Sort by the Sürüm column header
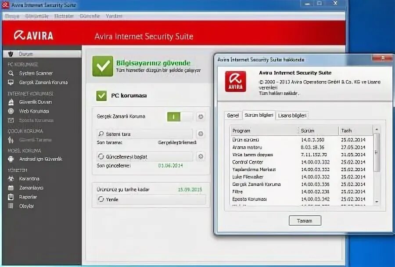 319,130
